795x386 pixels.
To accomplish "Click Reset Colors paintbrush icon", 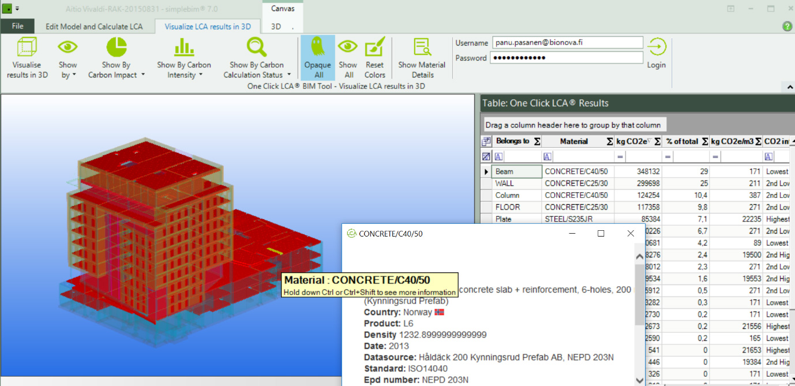I will tap(375, 47).
